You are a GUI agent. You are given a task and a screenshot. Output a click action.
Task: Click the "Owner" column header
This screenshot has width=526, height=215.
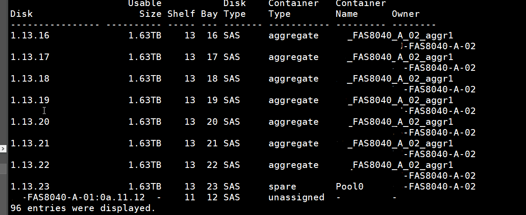(x=406, y=14)
